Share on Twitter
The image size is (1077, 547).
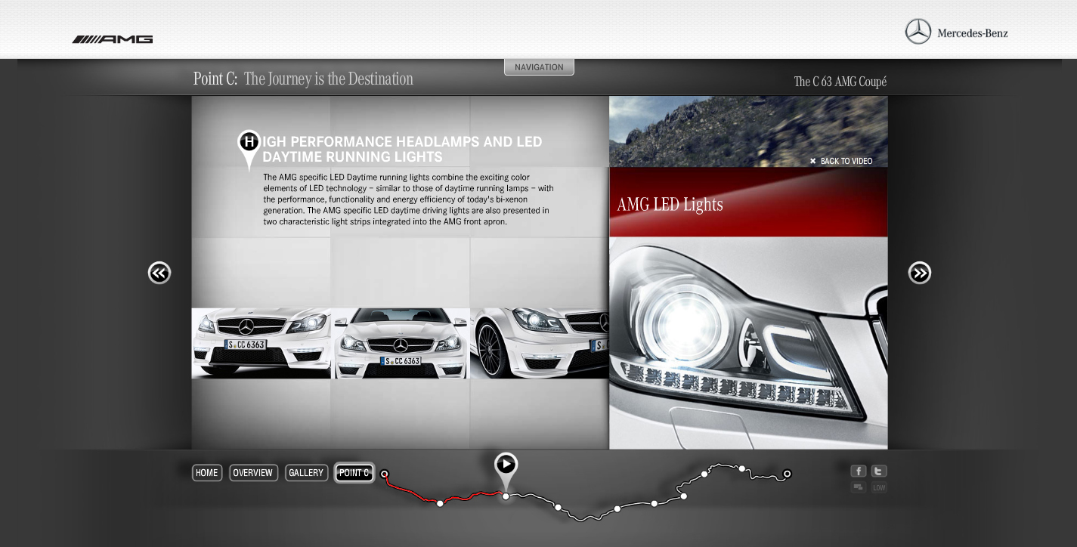coord(879,471)
